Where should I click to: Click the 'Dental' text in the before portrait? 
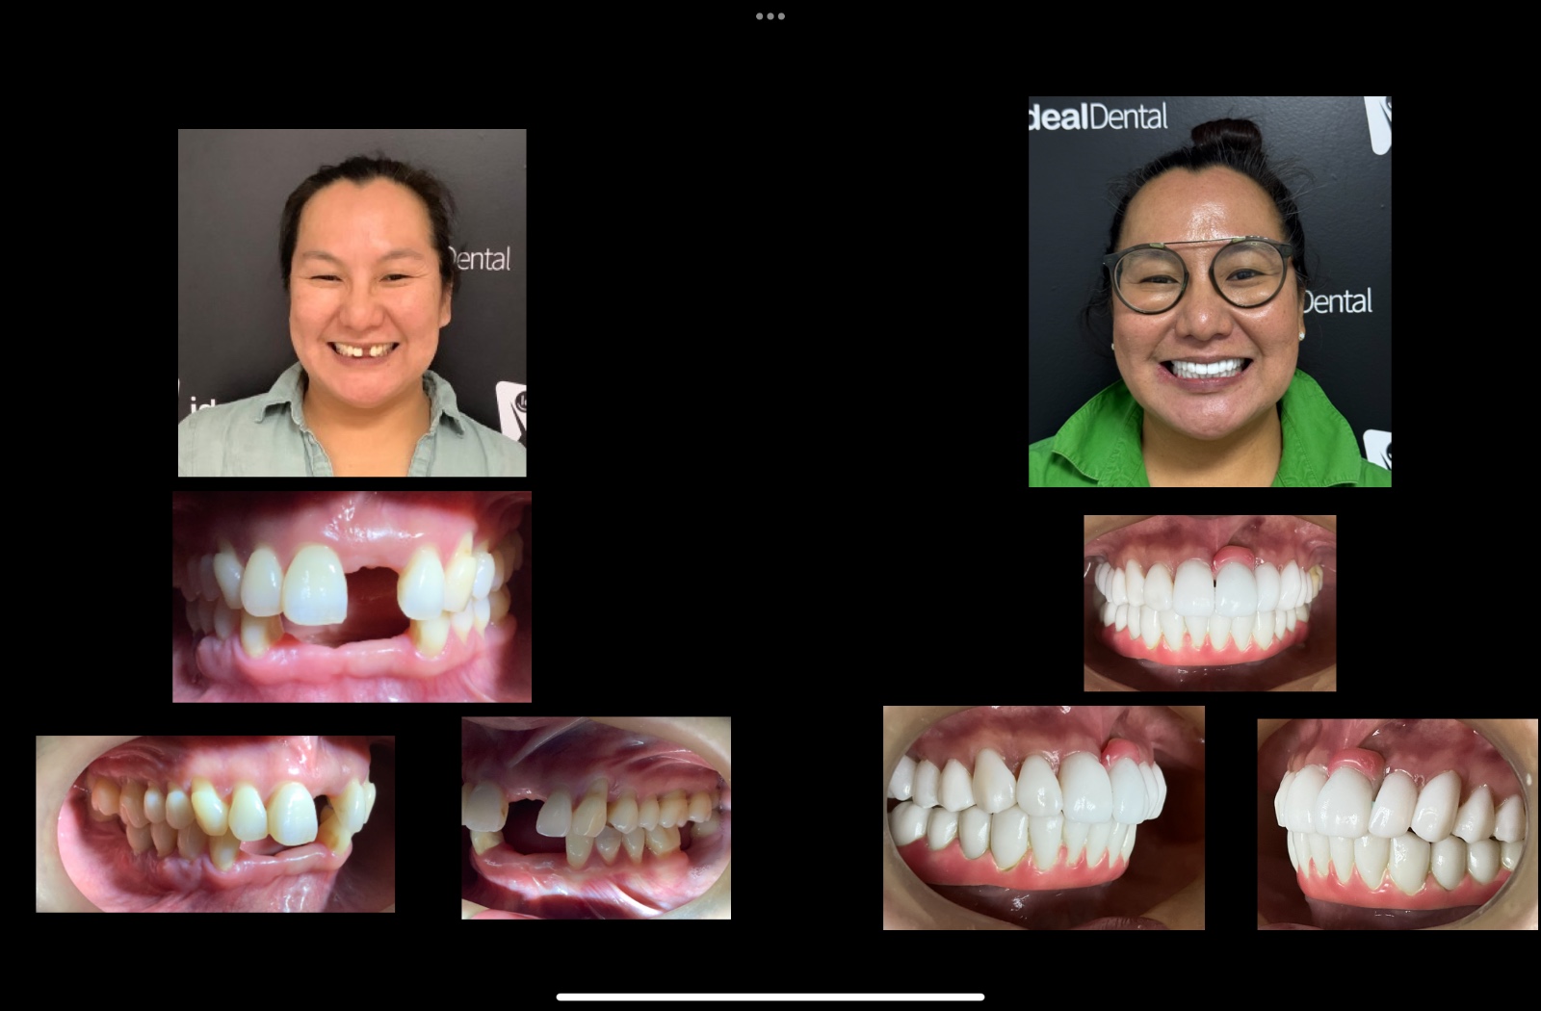click(480, 259)
